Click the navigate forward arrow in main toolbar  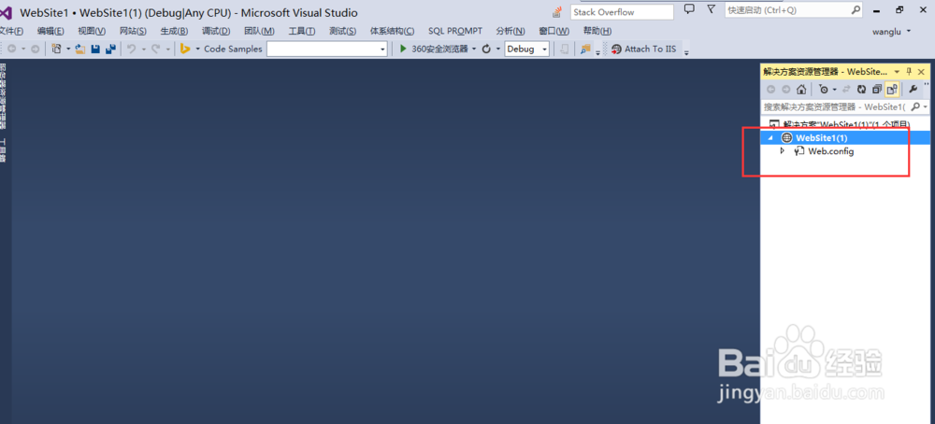36,49
